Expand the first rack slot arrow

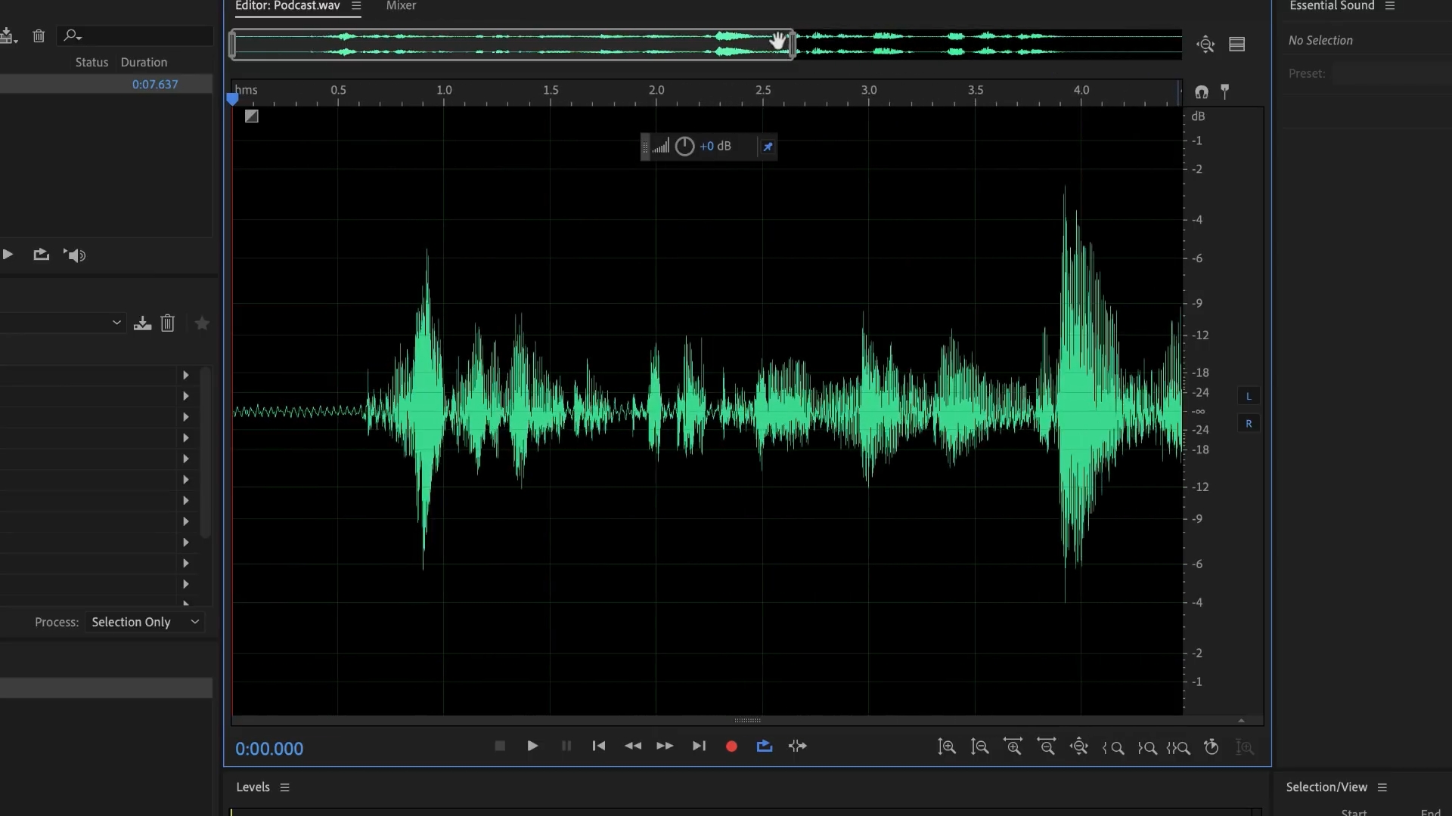tap(185, 376)
